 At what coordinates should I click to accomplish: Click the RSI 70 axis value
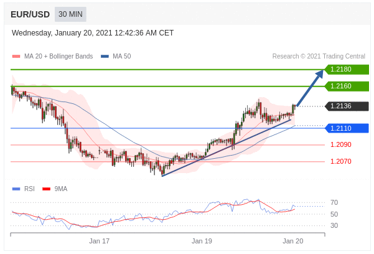334,203
